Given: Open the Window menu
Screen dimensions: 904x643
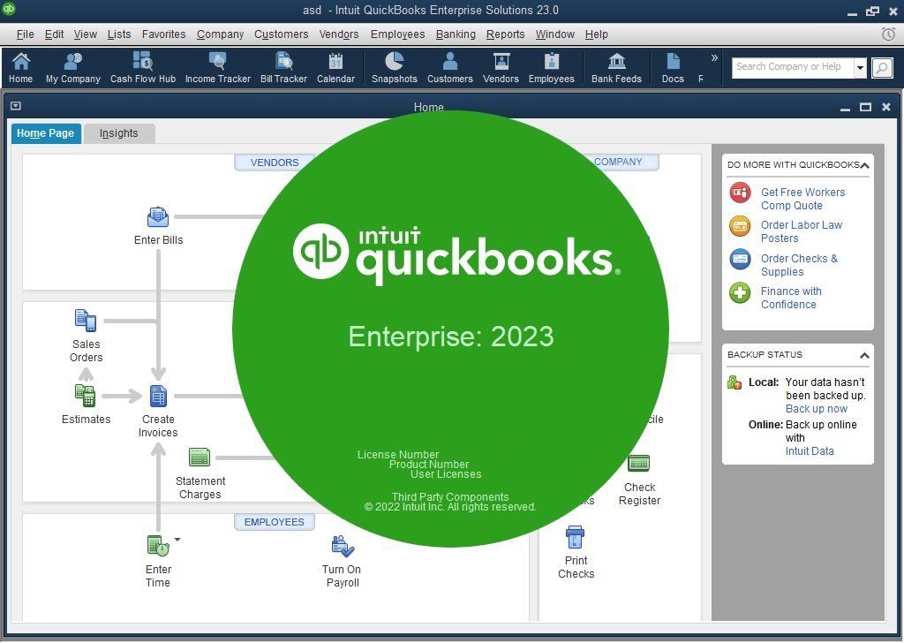Looking at the screenshot, I should pyautogui.click(x=554, y=34).
